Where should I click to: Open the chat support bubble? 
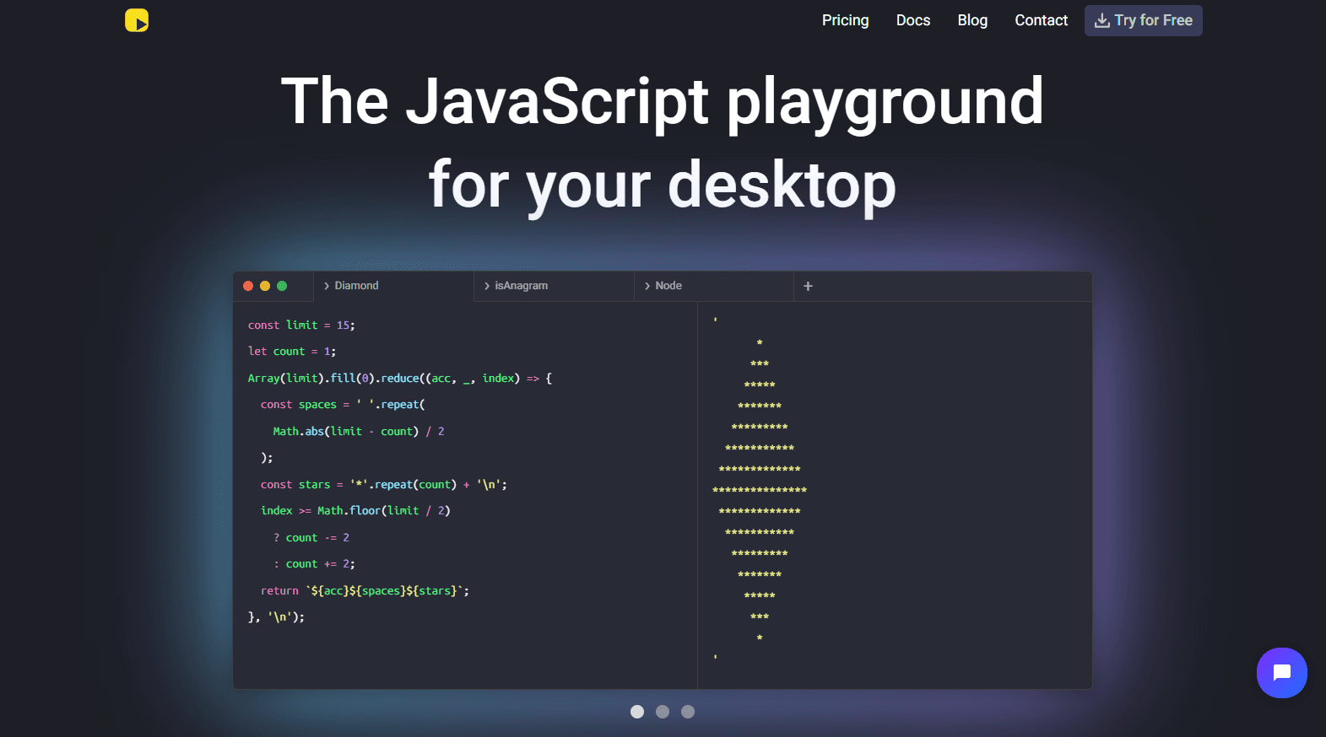click(1281, 673)
